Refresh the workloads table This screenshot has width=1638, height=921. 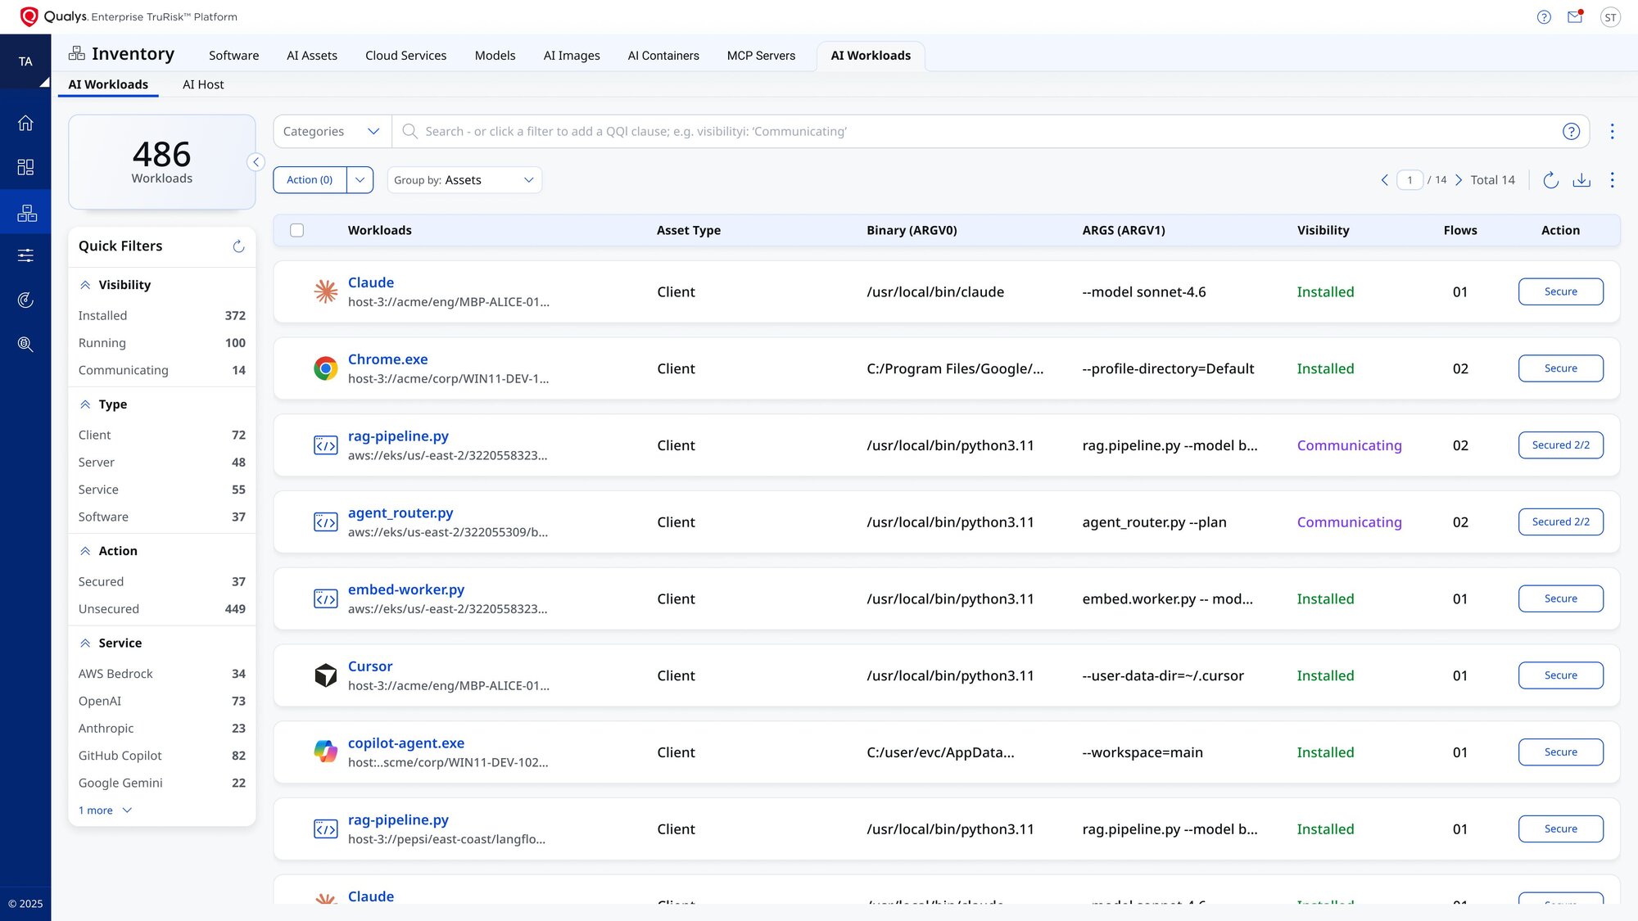pos(1550,180)
